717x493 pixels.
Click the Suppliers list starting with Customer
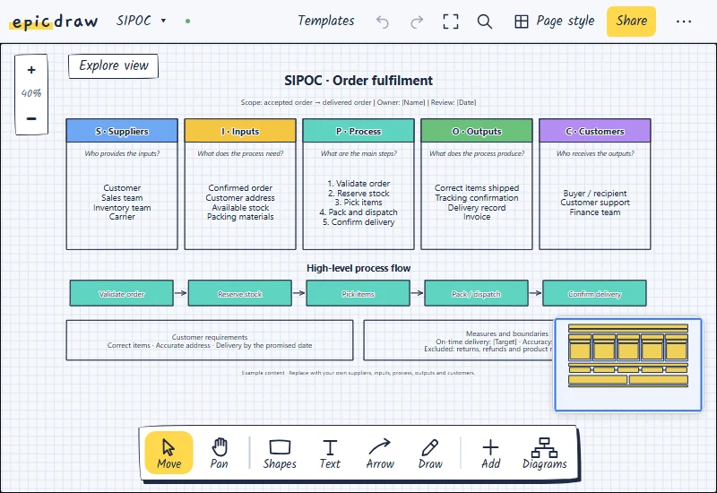pyautogui.click(x=122, y=203)
